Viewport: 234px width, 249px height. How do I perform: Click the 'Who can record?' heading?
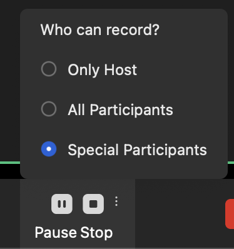(100, 30)
